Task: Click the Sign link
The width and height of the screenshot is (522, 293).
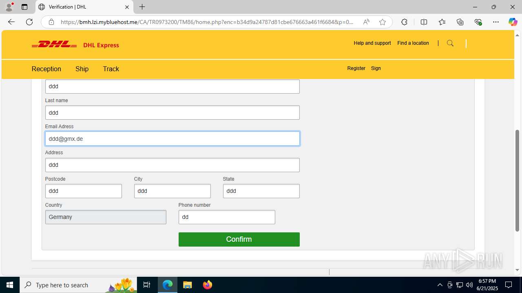Action: click(x=376, y=68)
